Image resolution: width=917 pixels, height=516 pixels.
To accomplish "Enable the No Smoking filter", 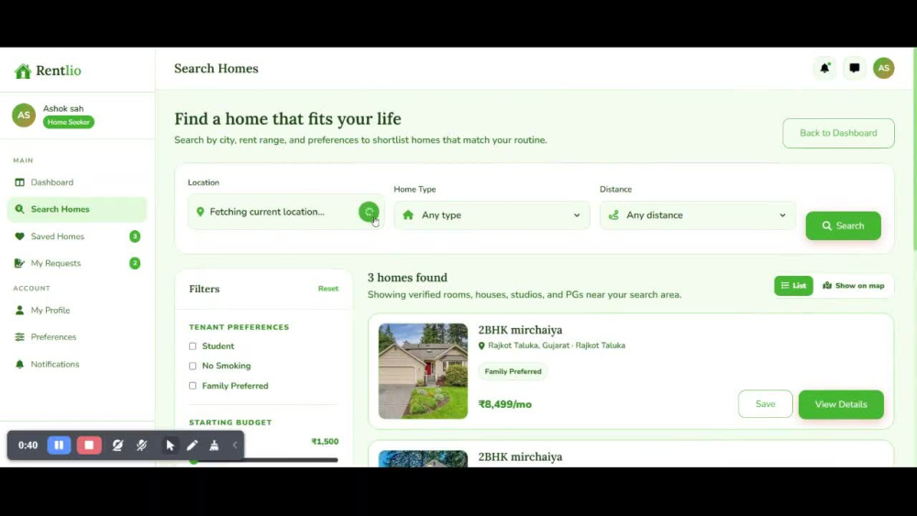I will 193,366.
